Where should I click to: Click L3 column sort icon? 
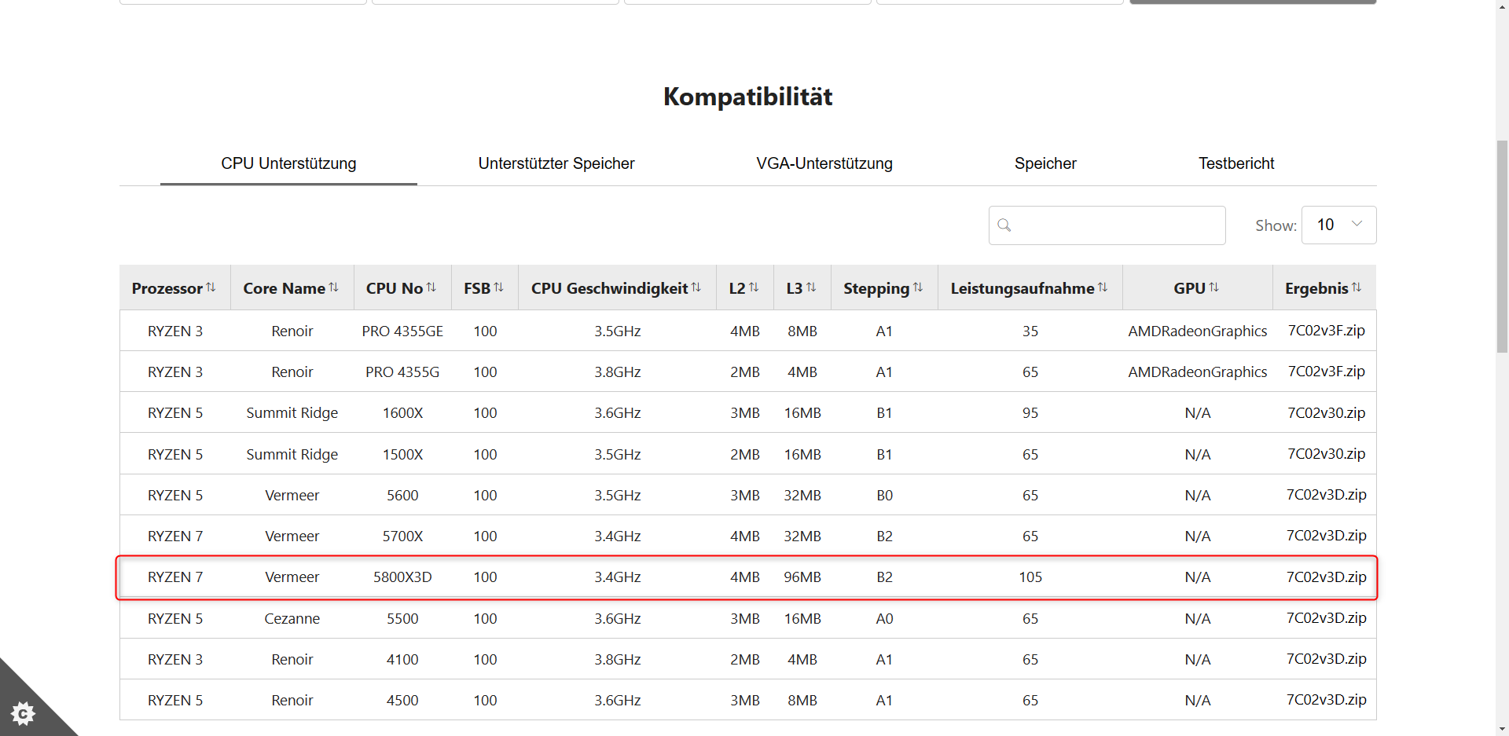[811, 287]
